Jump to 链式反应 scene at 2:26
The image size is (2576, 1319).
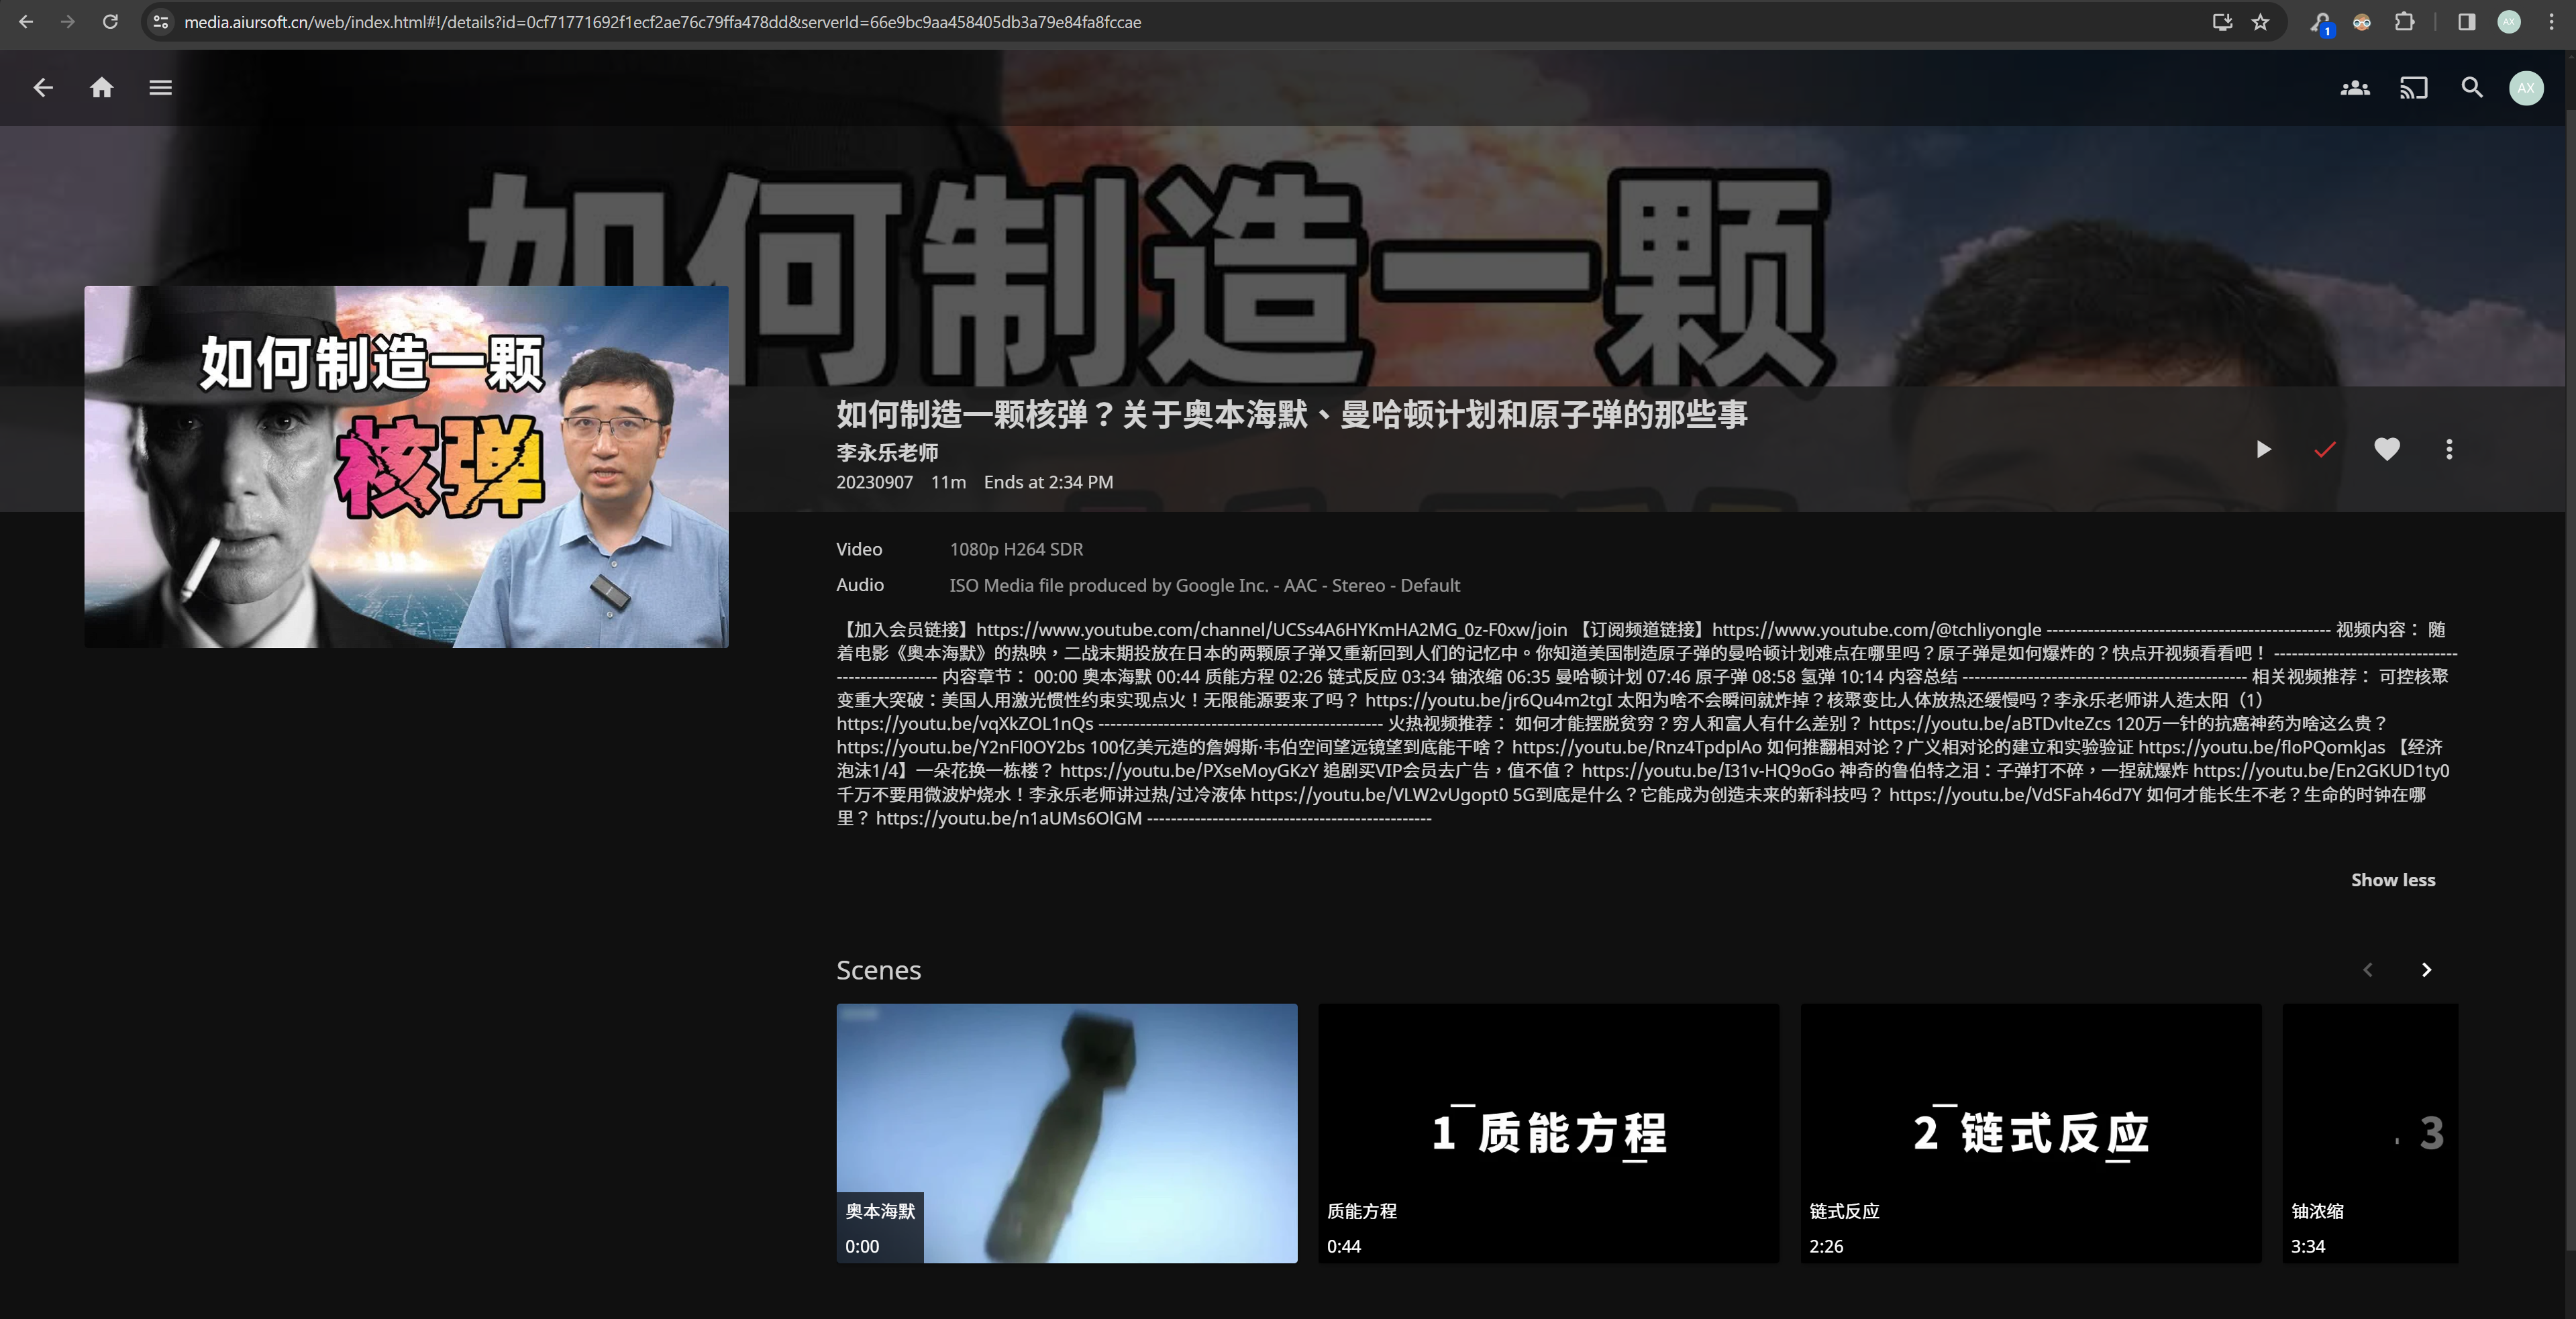[2030, 1132]
